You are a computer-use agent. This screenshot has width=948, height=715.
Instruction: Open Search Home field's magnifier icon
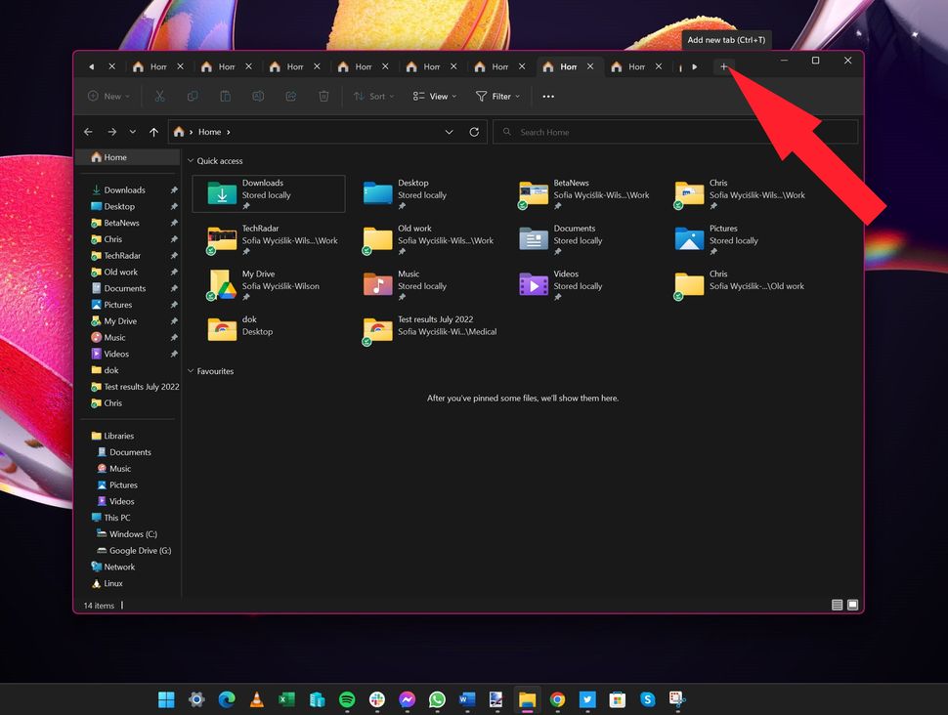coord(507,132)
